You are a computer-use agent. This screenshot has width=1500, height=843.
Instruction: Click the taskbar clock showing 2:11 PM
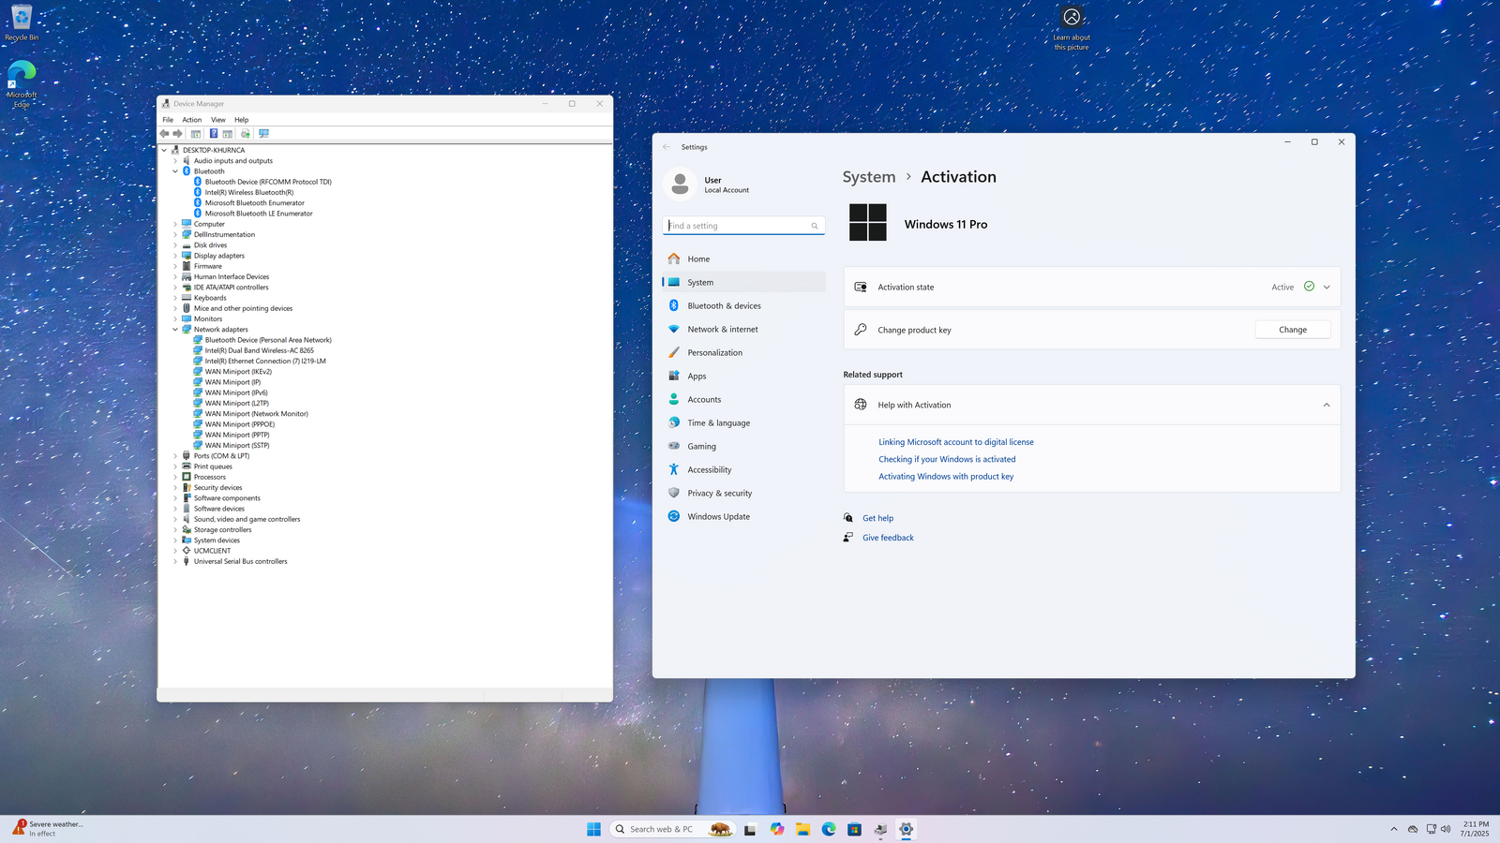(x=1475, y=829)
